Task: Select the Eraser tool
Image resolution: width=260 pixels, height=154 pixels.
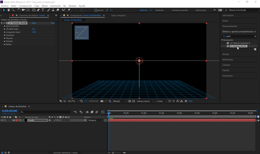Action: (58, 10)
